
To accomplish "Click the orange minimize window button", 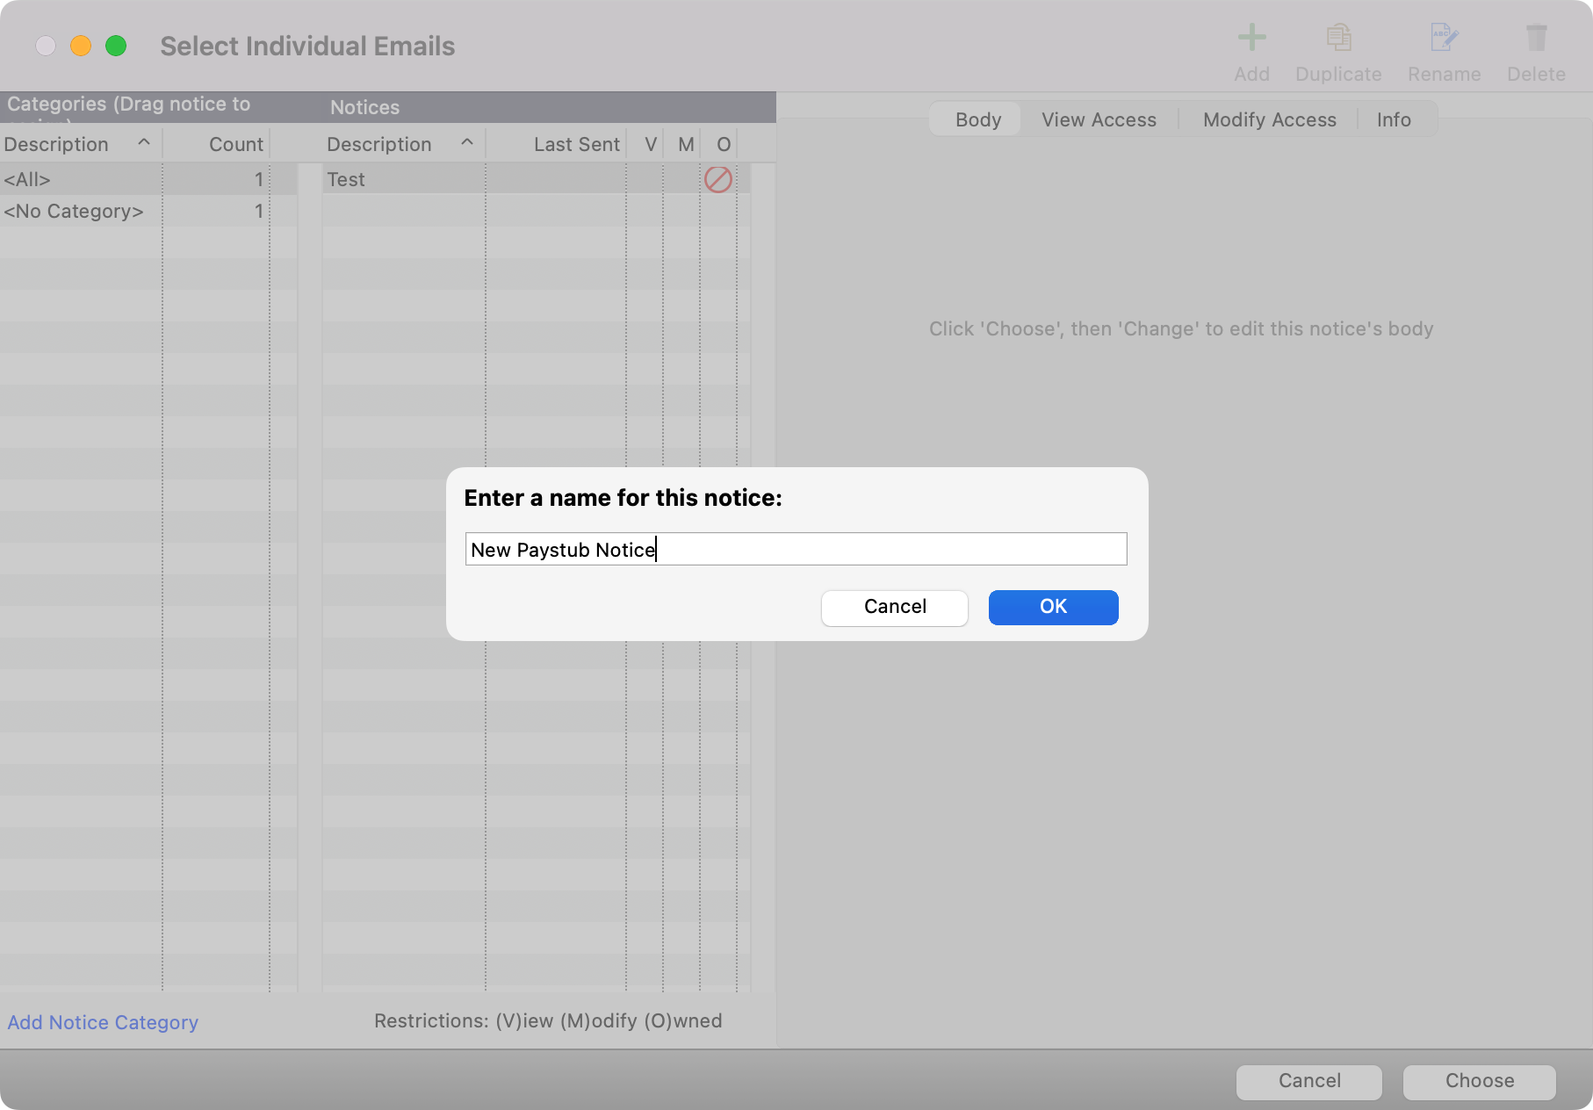I will click(81, 46).
